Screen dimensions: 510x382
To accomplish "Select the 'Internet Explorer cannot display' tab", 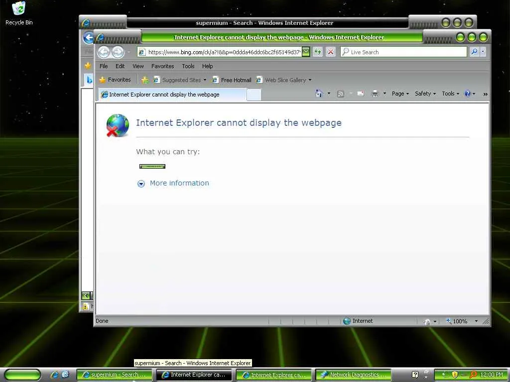I will tap(172, 95).
